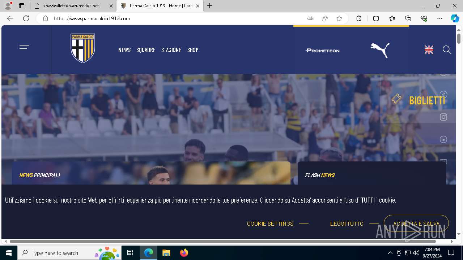Open the site search magnifier
Viewport: 463px width, 260px height.
(x=447, y=50)
